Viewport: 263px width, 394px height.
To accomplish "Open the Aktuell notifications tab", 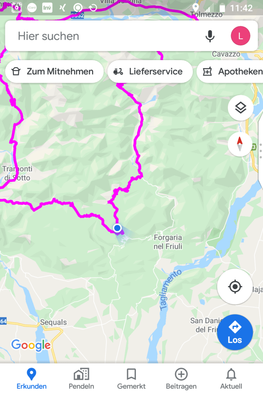I will click(x=231, y=379).
